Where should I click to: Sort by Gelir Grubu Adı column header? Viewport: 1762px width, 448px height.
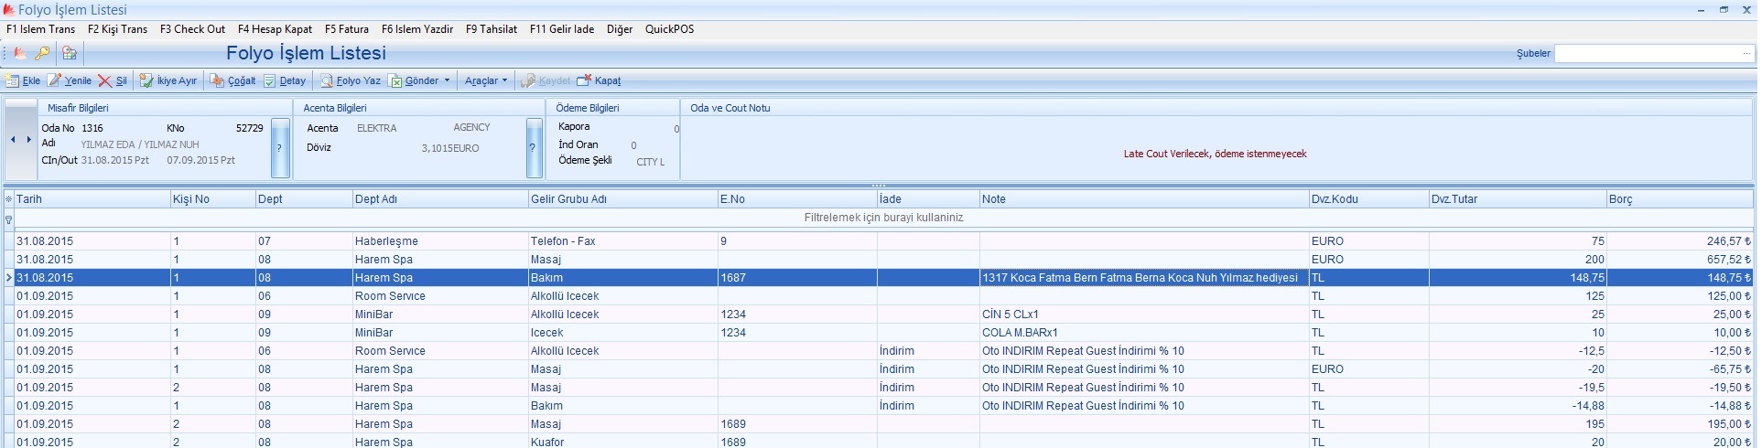click(x=623, y=199)
